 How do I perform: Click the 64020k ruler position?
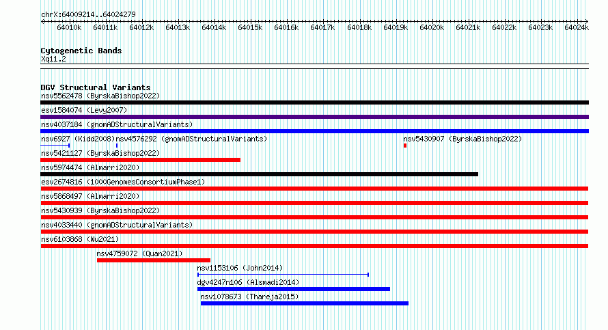click(x=432, y=27)
